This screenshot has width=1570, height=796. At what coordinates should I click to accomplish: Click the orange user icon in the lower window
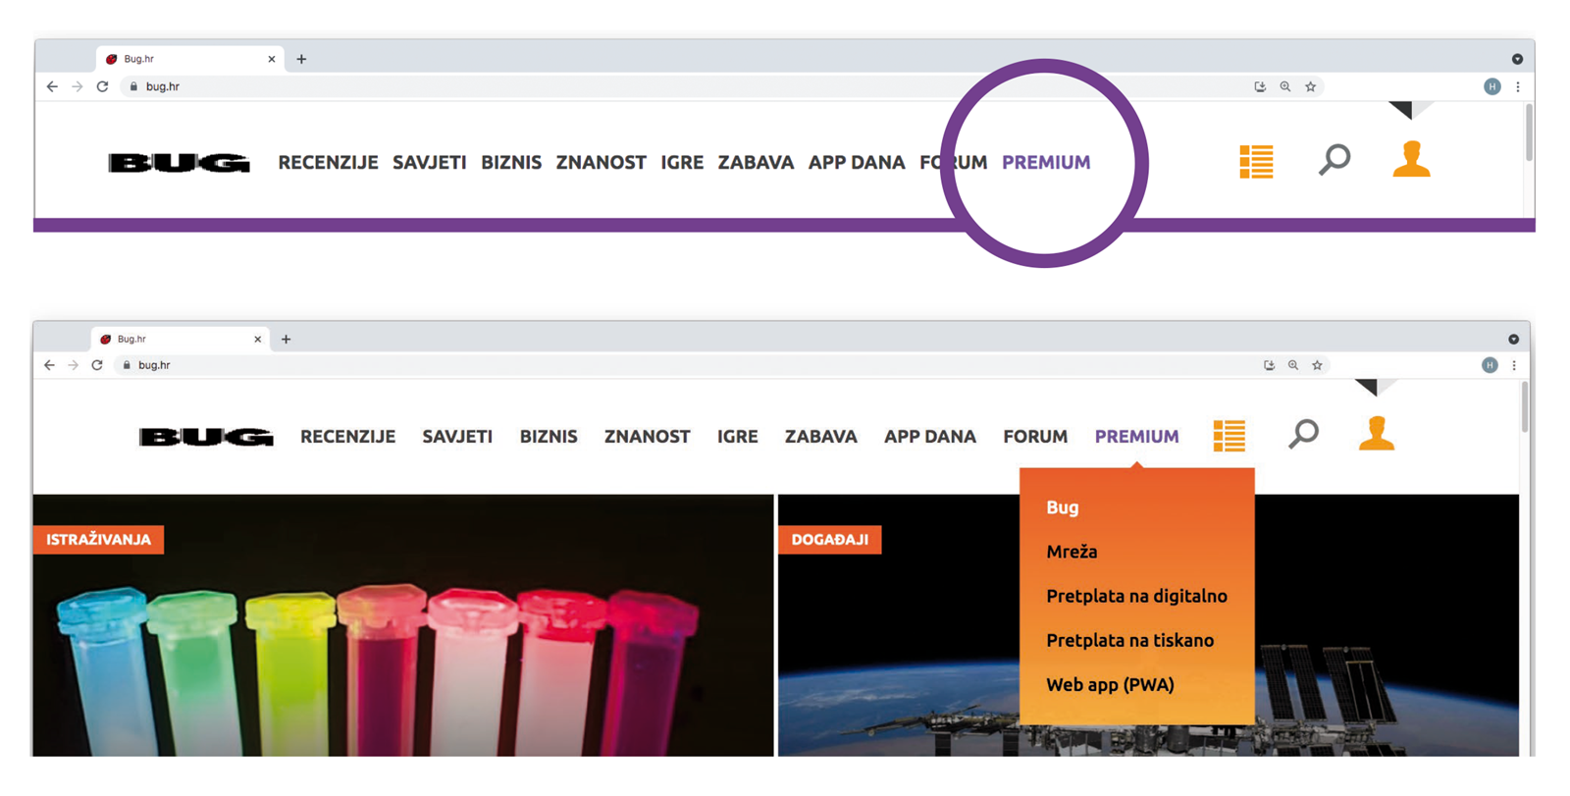tap(1377, 433)
